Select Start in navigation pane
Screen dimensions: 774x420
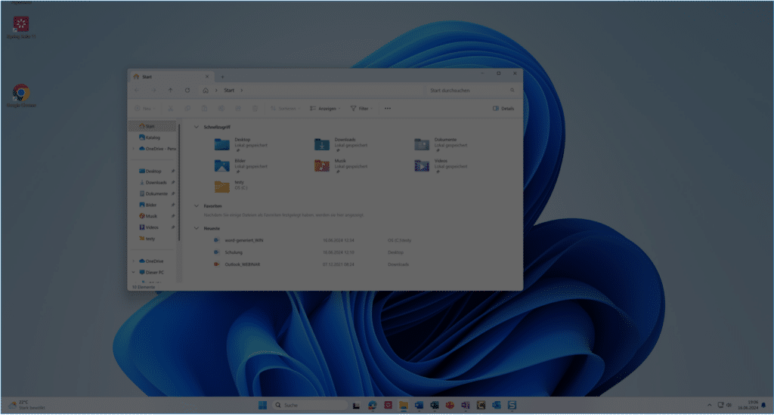tap(153, 126)
